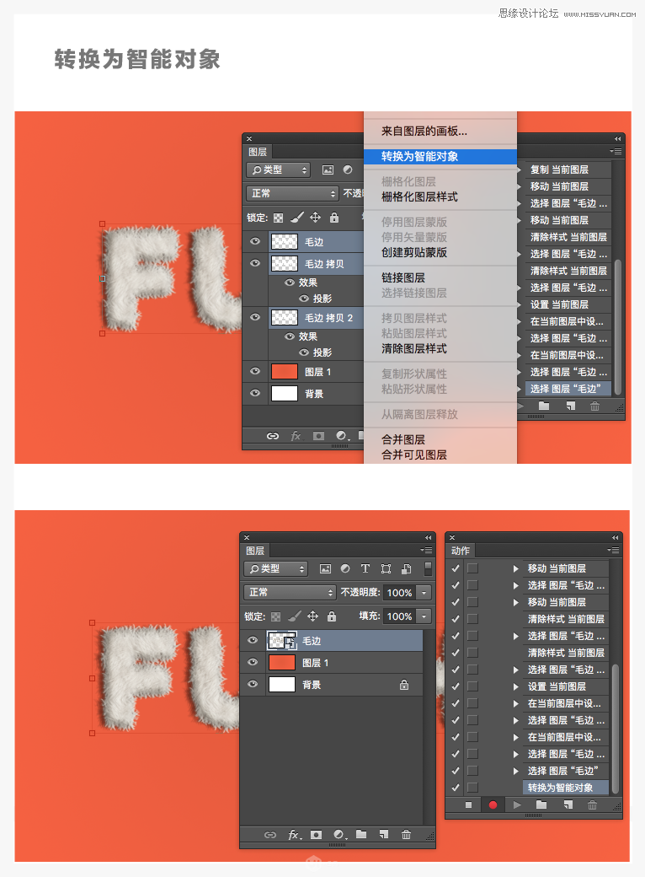Image resolution: width=645 pixels, height=877 pixels.
Task: Open 类型 filter dropdown in upper Layers panel
Action: click(x=278, y=170)
